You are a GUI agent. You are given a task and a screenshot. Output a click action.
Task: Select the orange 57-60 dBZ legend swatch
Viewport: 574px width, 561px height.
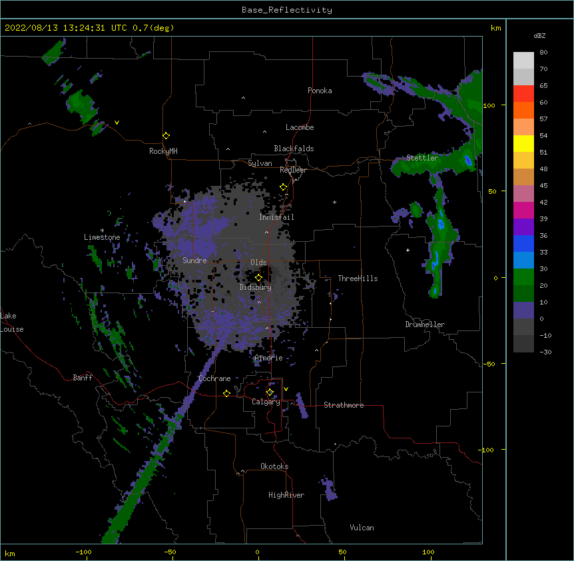(523, 110)
